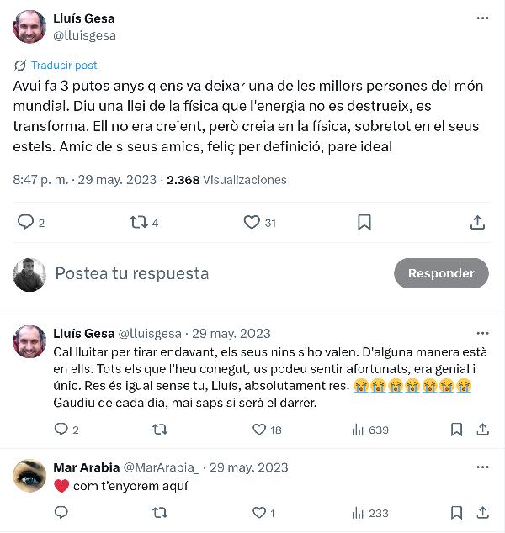Repost the main tweet with 4 reposts
Image resolution: width=505 pixels, height=533 pixels.
[x=139, y=222]
